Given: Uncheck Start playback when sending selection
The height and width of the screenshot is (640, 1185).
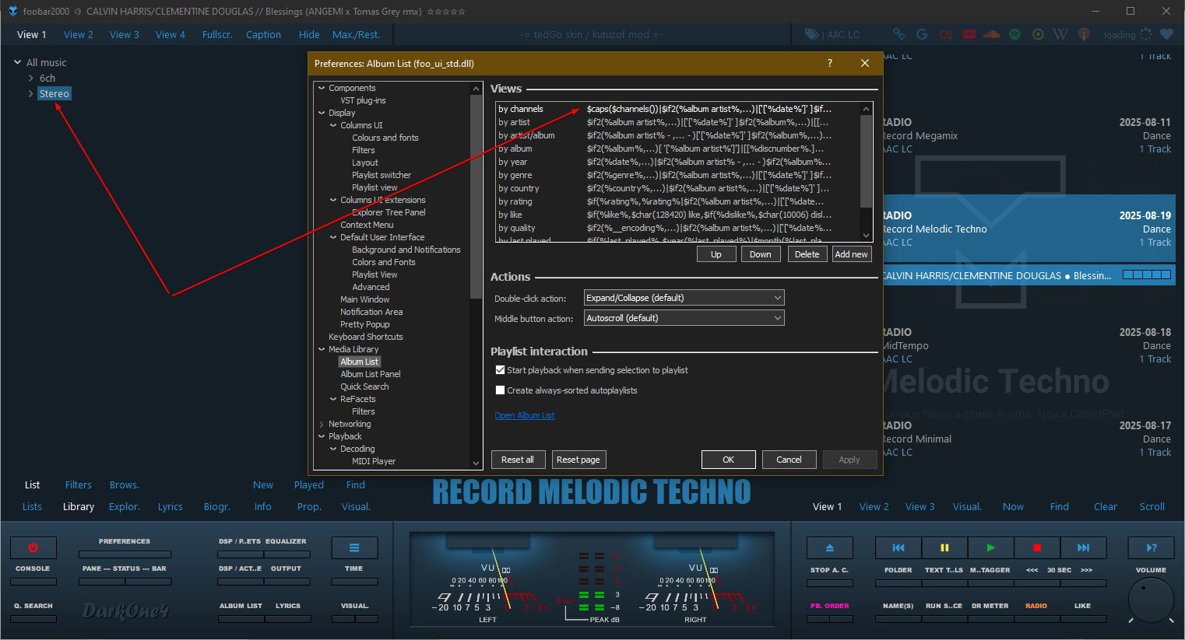Looking at the screenshot, I should 501,370.
